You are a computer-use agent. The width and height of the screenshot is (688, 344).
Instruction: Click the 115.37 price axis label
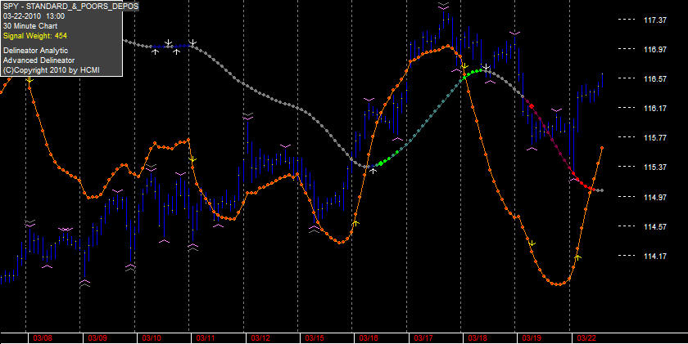click(x=654, y=167)
